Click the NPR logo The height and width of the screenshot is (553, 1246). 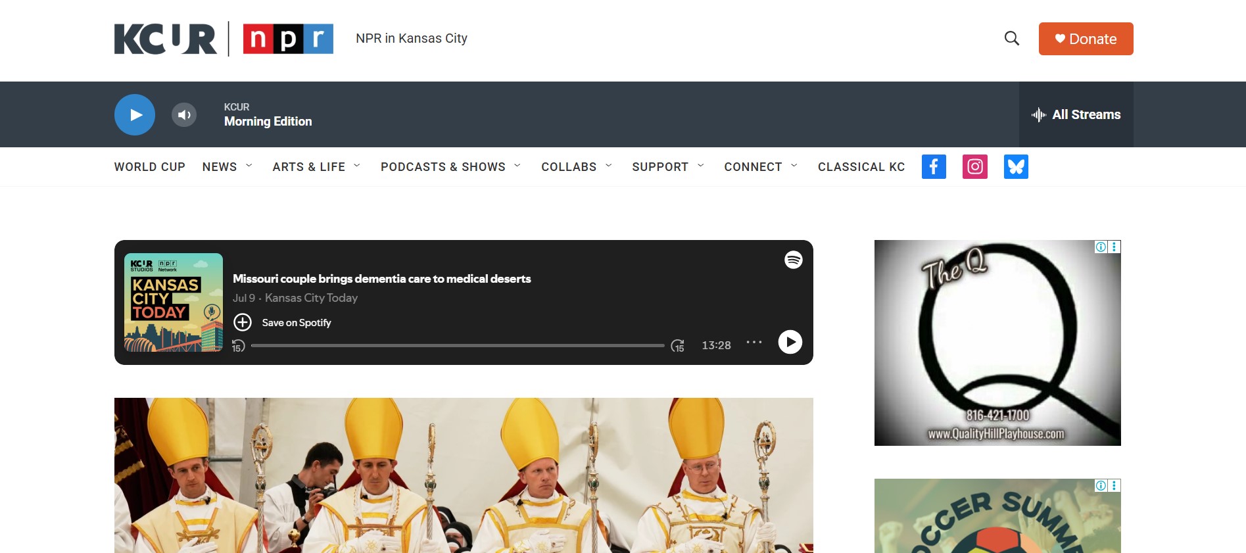[288, 39]
